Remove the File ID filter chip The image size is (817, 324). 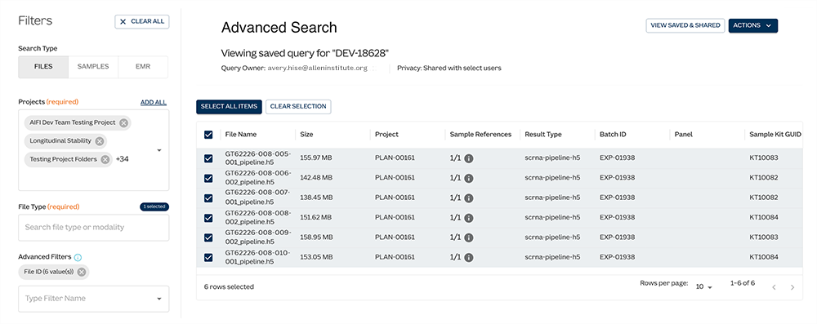pos(81,272)
